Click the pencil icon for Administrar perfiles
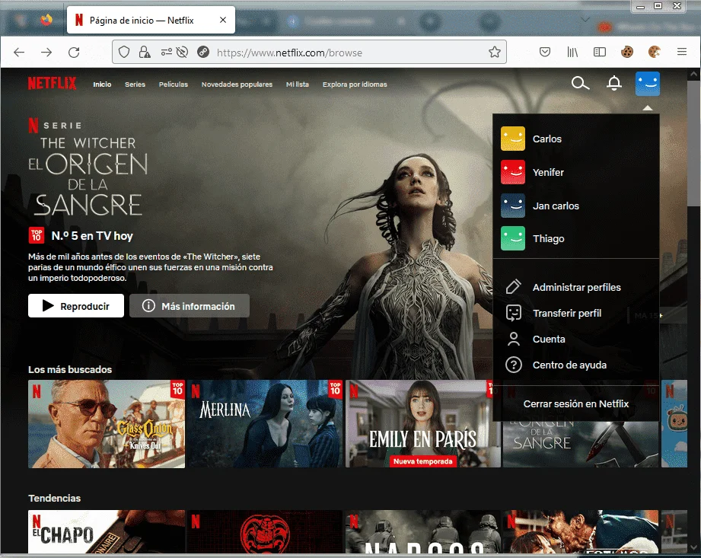The height and width of the screenshot is (558, 701). (x=513, y=287)
